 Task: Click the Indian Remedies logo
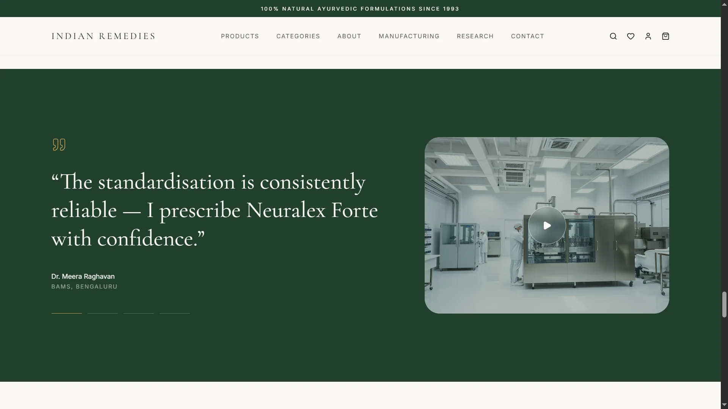[x=104, y=36]
